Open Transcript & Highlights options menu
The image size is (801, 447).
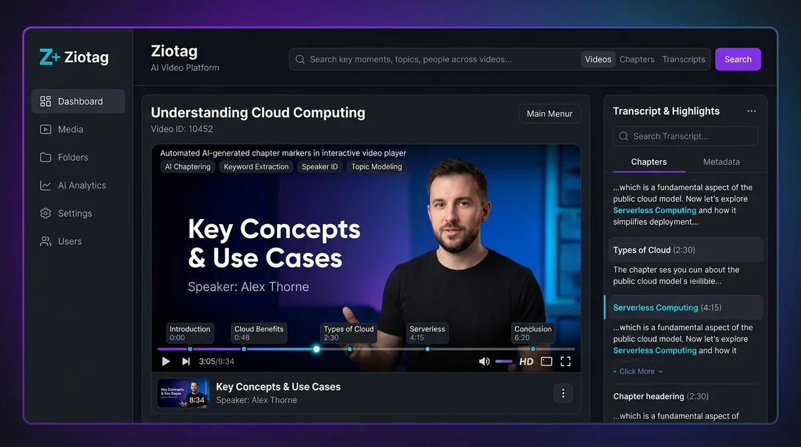tap(752, 111)
